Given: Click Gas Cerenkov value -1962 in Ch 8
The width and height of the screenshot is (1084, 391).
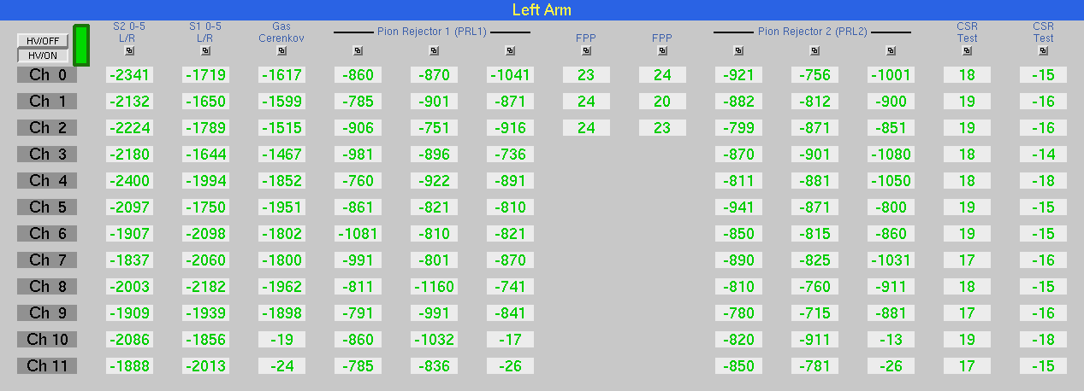Looking at the screenshot, I should coord(281,287).
